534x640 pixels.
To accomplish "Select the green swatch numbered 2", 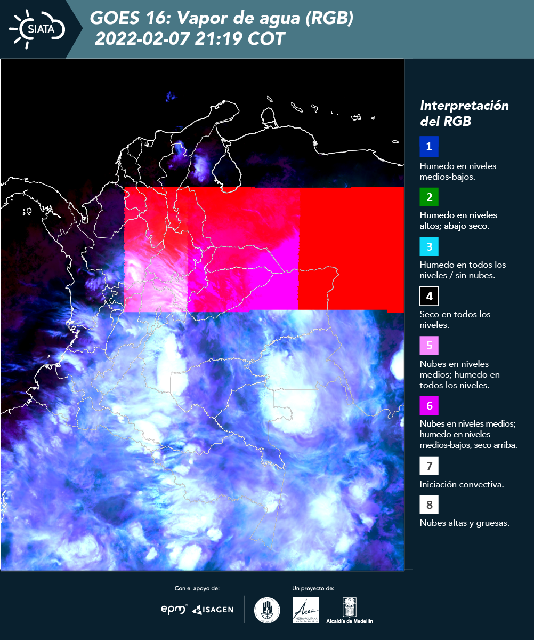I will [429, 196].
